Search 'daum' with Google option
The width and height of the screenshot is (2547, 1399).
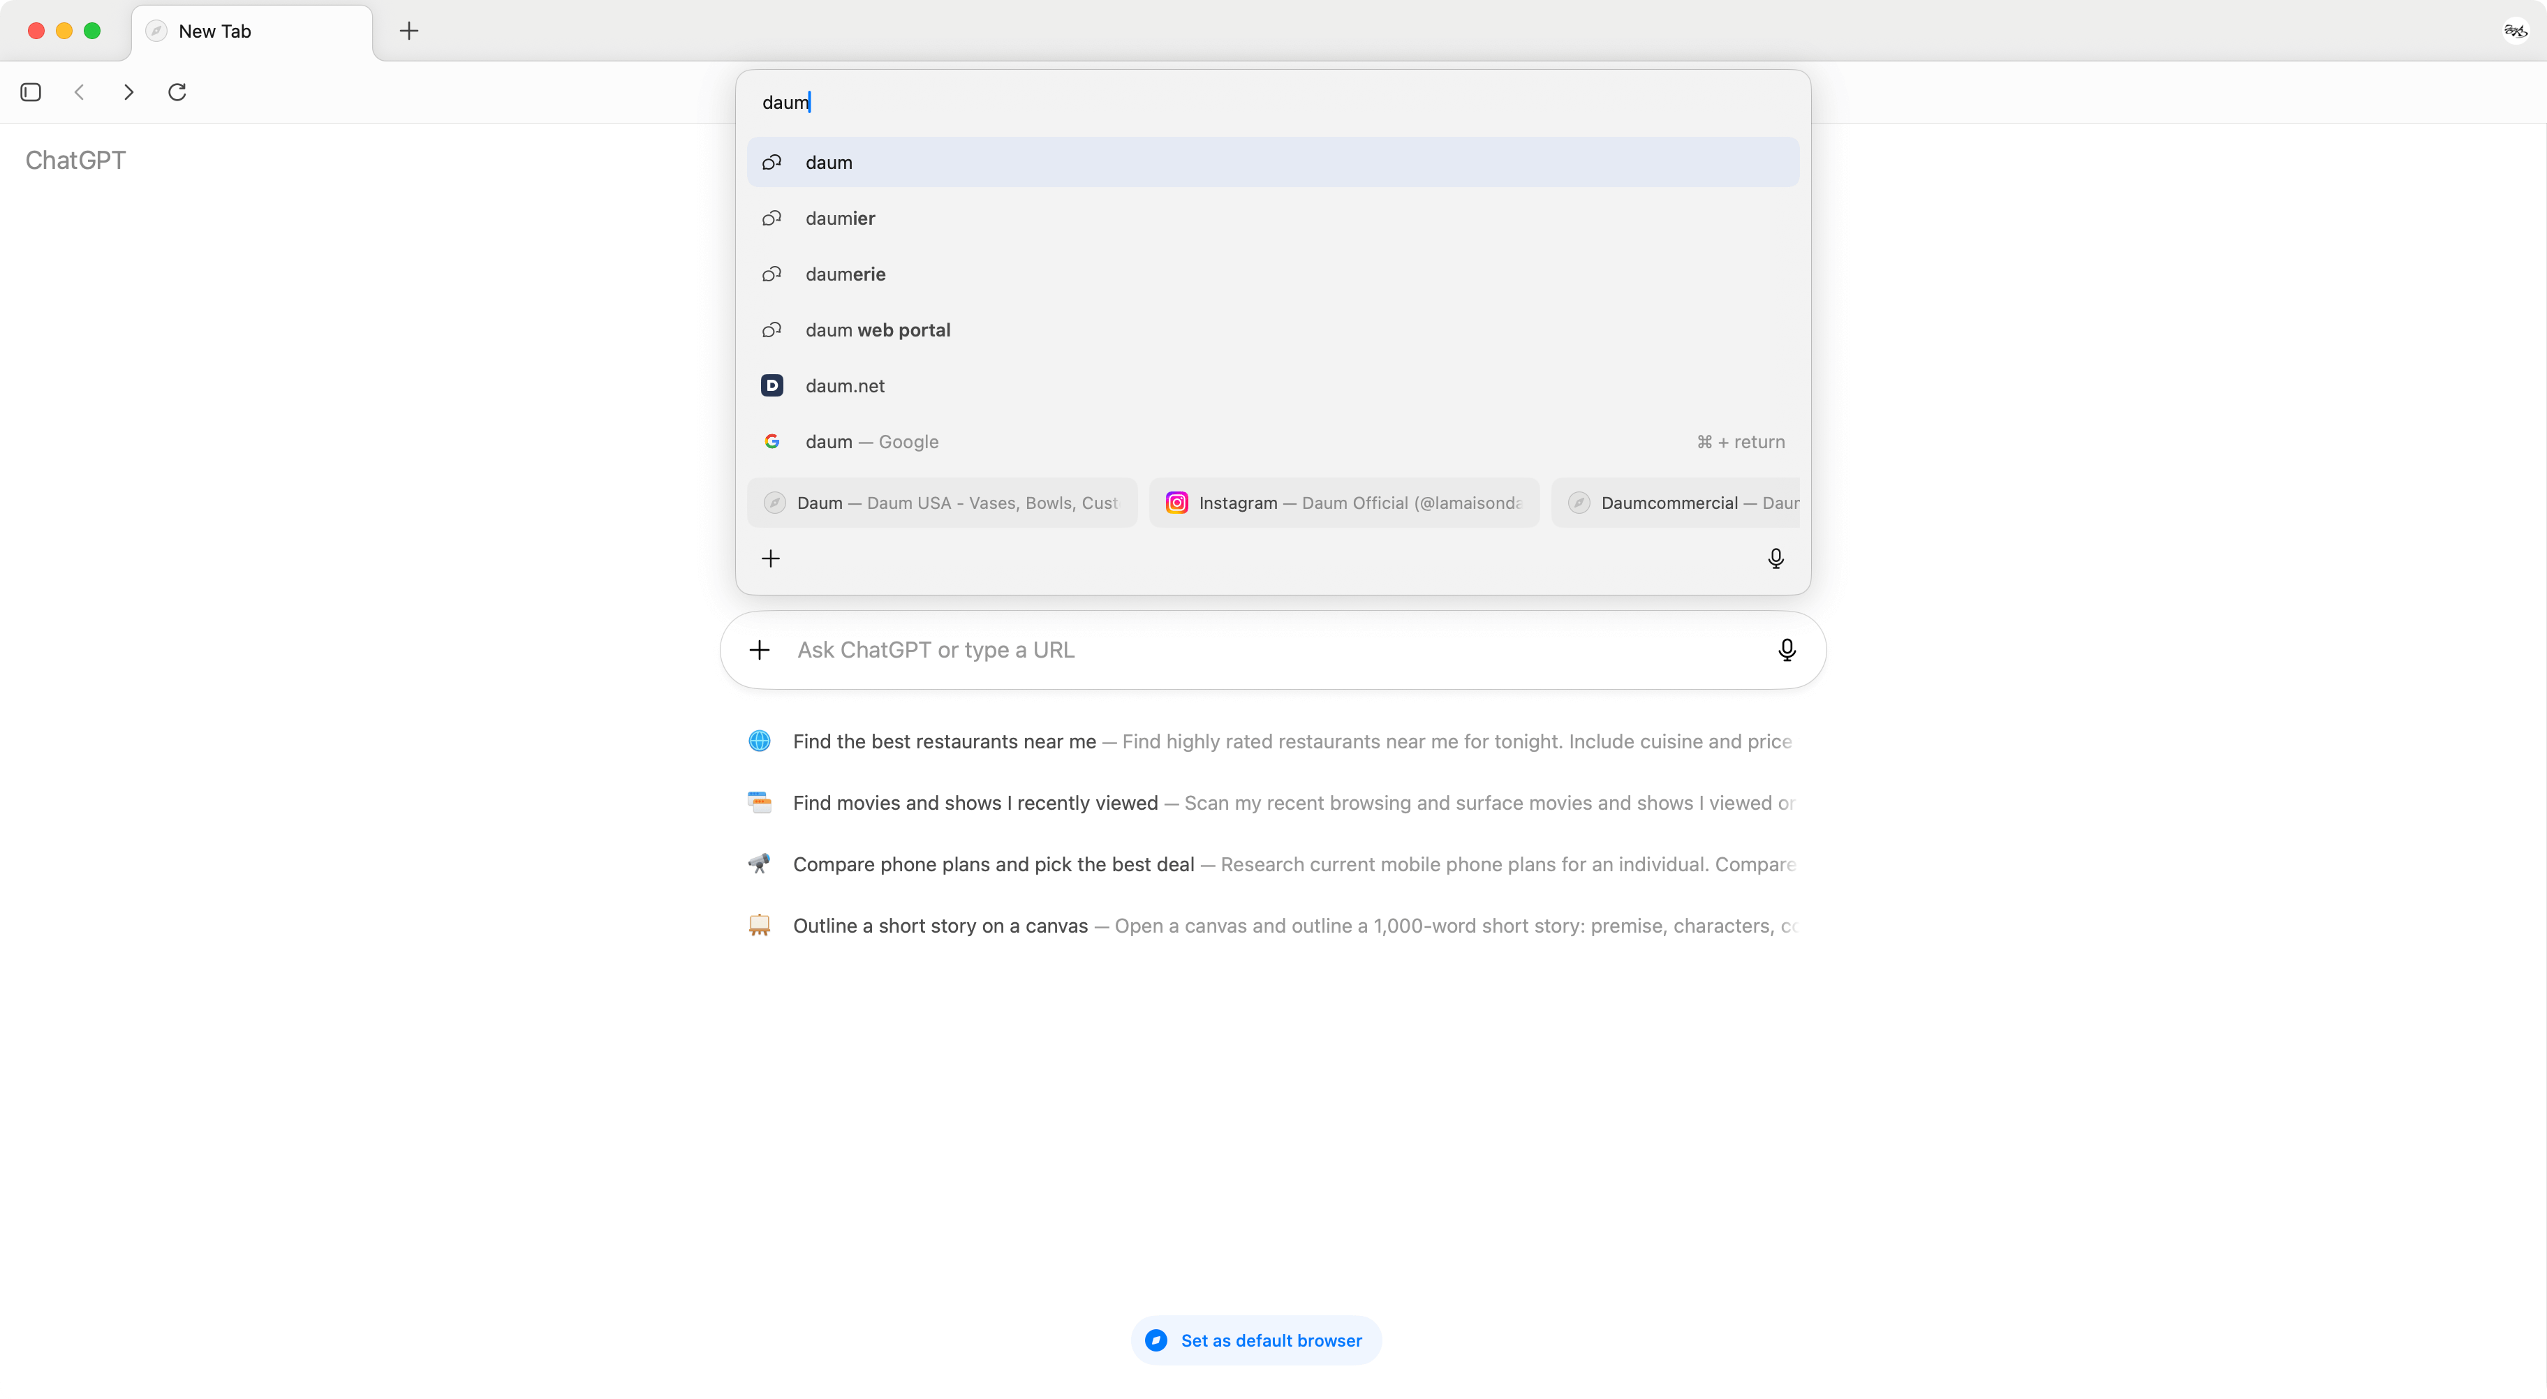[872, 442]
